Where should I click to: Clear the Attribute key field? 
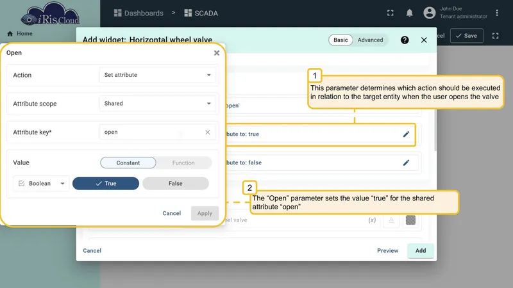coord(208,132)
